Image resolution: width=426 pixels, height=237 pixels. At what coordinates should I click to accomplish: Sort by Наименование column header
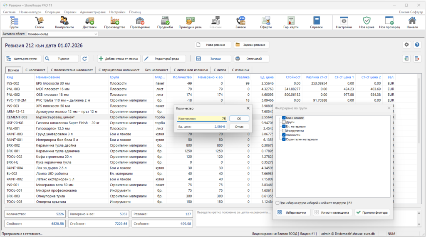48,77
